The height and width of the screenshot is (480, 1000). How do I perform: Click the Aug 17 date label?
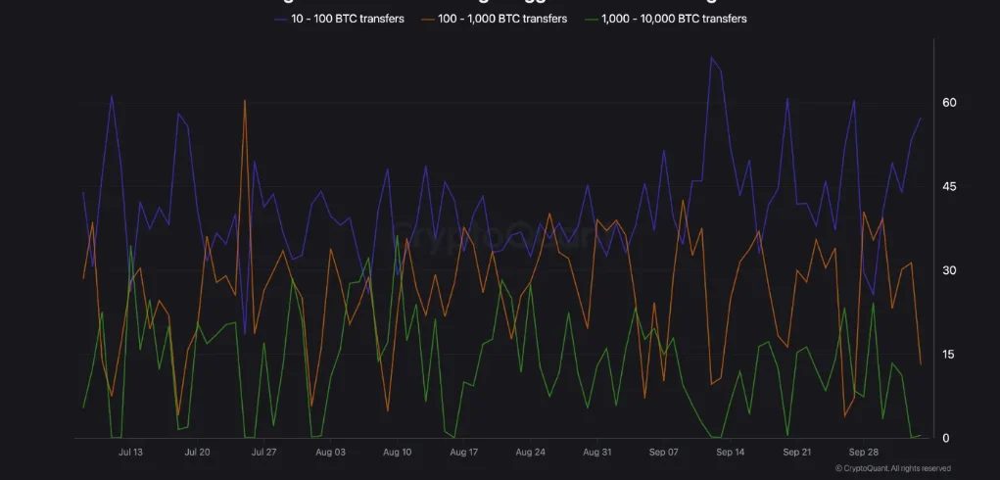(x=463, y=453)
